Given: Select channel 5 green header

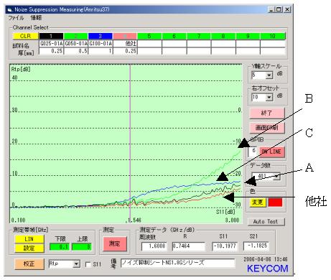Looking at the screenshot, I should point(149,36).
